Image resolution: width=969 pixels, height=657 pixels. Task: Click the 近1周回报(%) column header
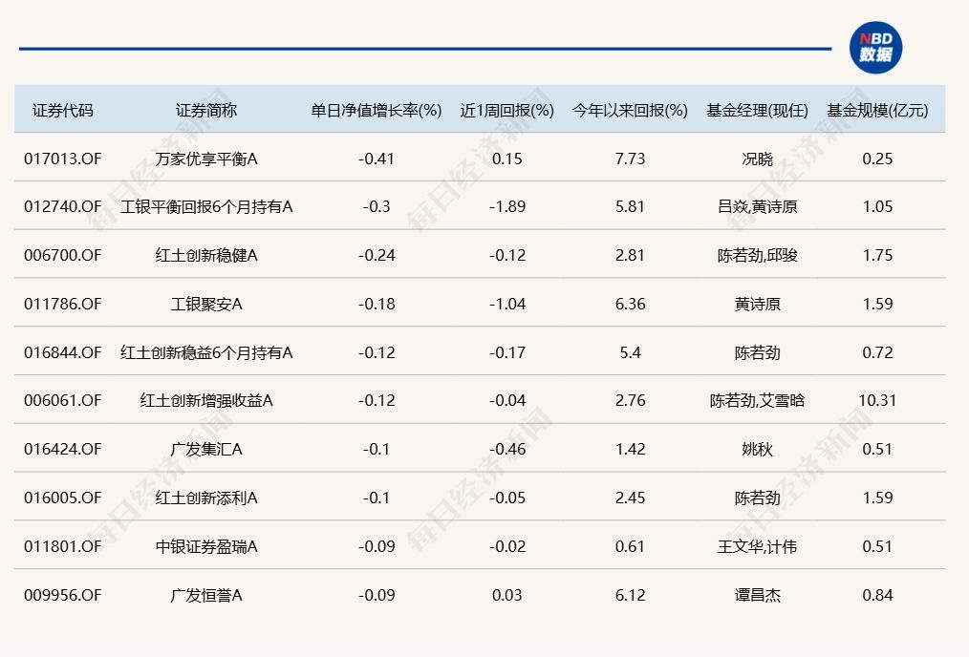(x=506, y=110)
